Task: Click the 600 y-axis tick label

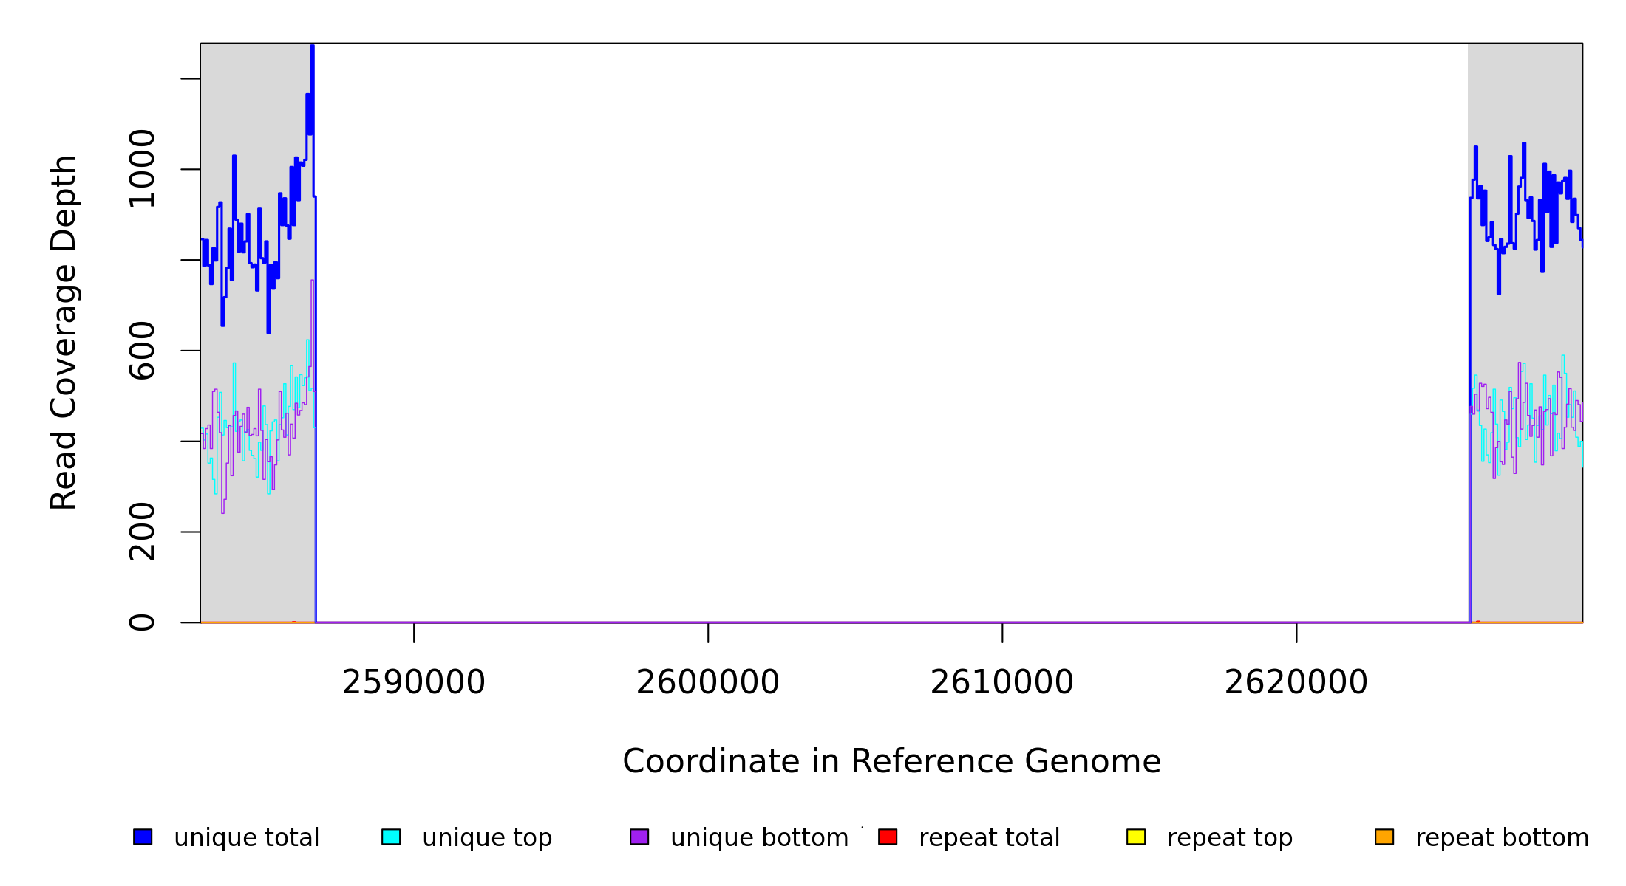Action: [142, 351]
